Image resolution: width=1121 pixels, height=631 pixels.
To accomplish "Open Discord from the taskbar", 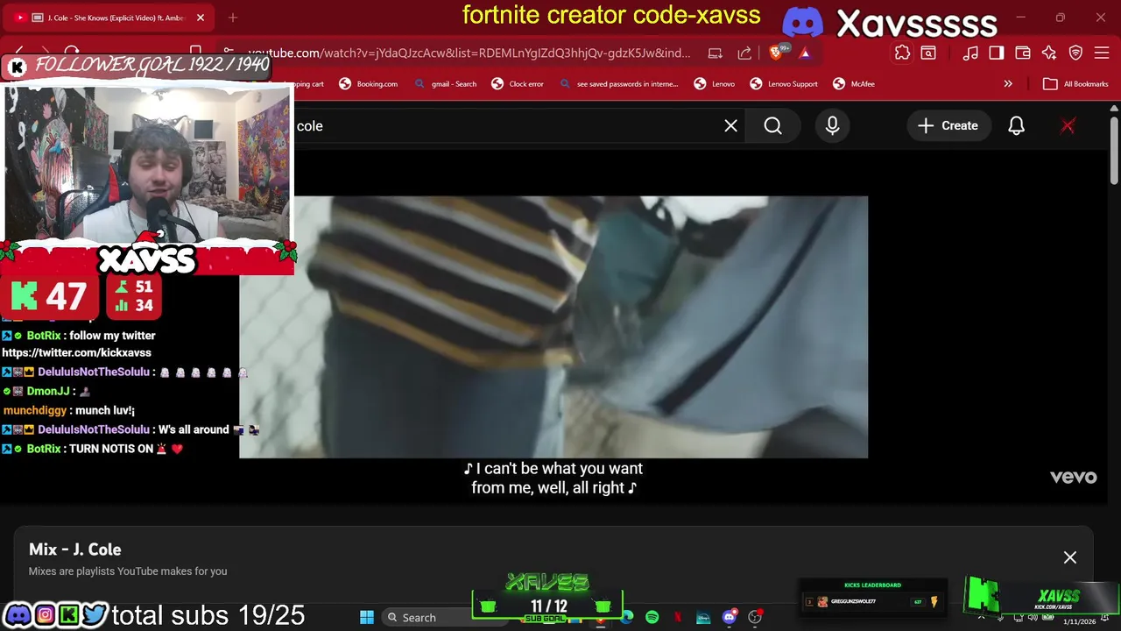I will (x=729, y=617).
